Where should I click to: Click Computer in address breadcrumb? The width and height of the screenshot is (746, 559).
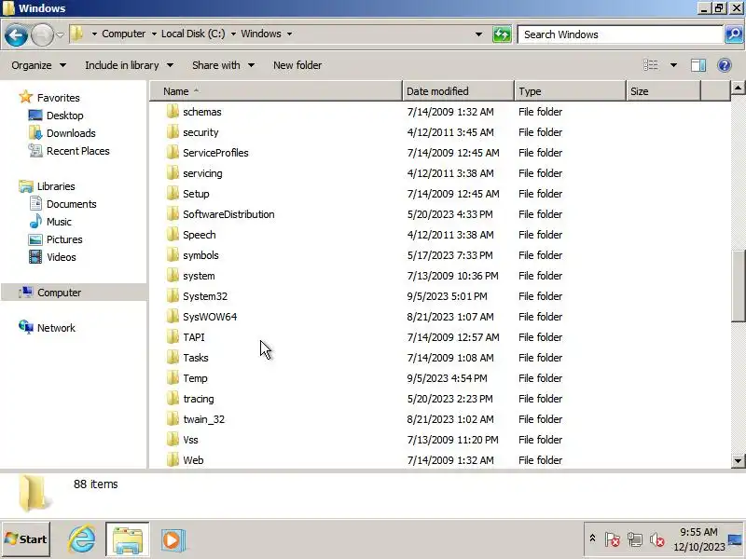pyautogui.click(x=124, y=34)
